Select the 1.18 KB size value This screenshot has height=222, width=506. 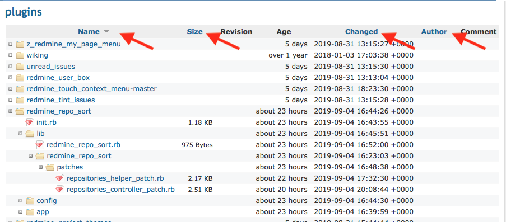tap(200, 122)
